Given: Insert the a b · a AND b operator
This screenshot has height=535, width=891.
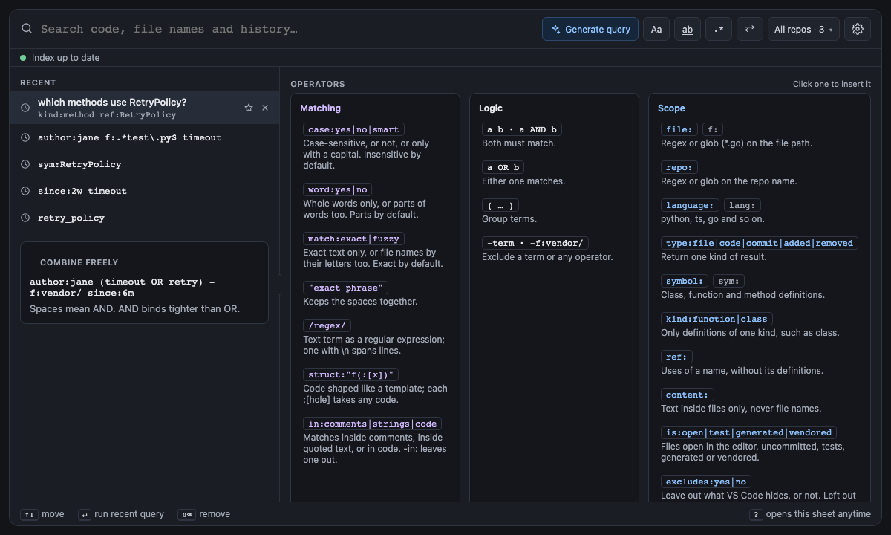Looking at the screenshot, I should coord(522,129).
